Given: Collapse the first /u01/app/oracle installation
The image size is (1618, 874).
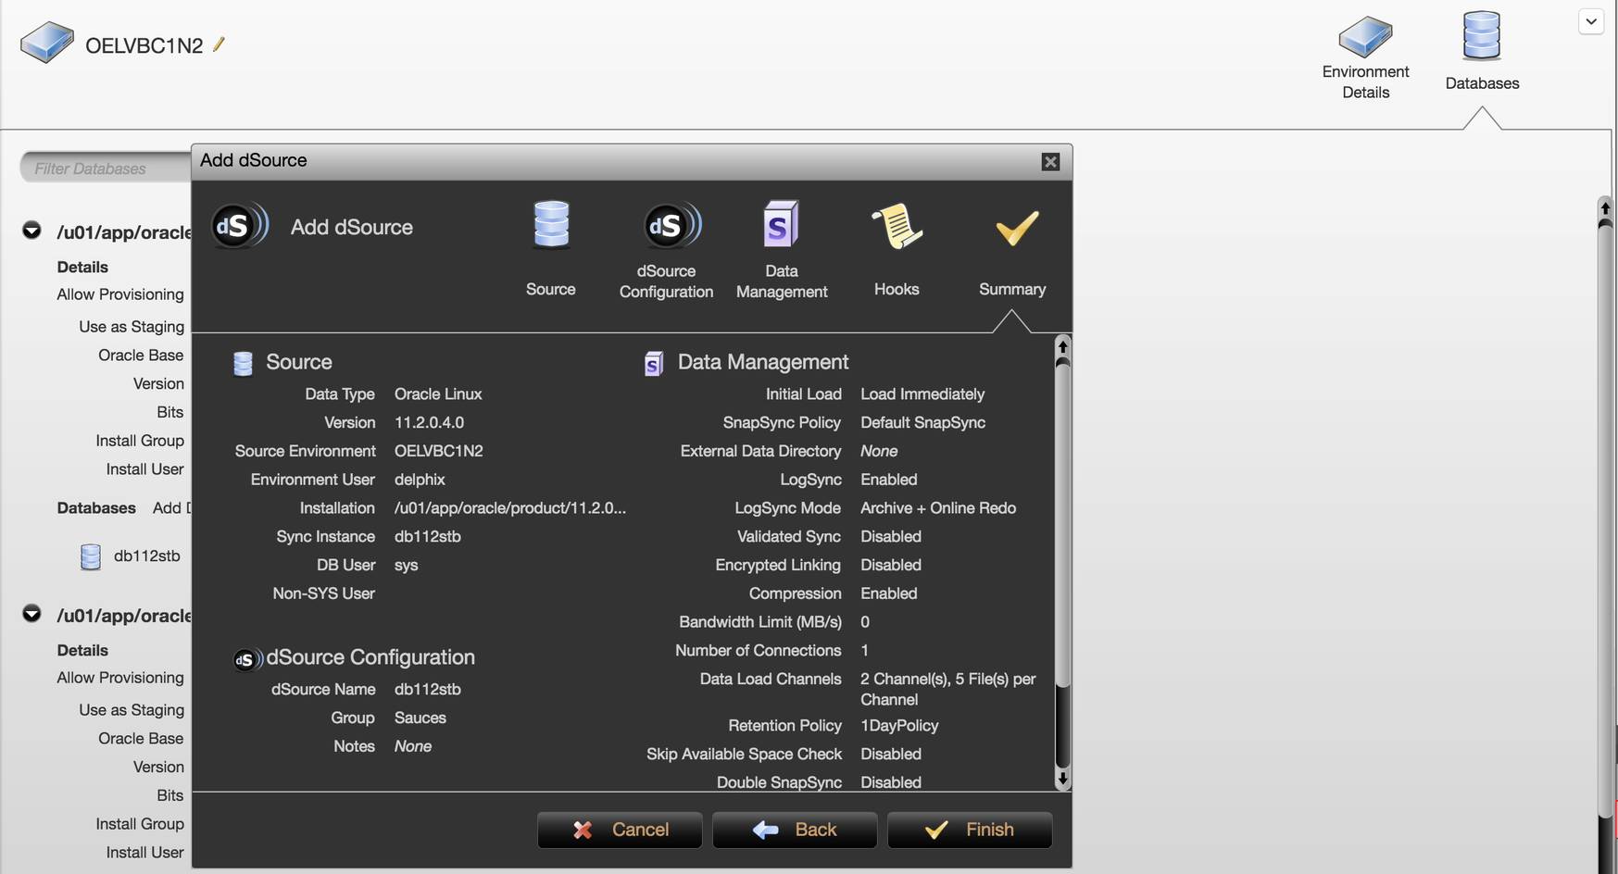Looking at the screenshot, I should [31, 231].
